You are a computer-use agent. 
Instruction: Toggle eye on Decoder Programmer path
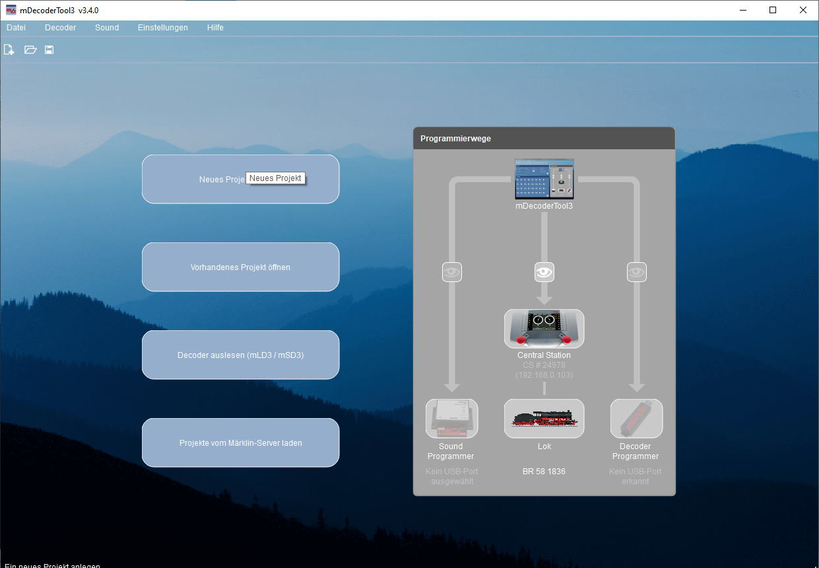click(636, 271)
